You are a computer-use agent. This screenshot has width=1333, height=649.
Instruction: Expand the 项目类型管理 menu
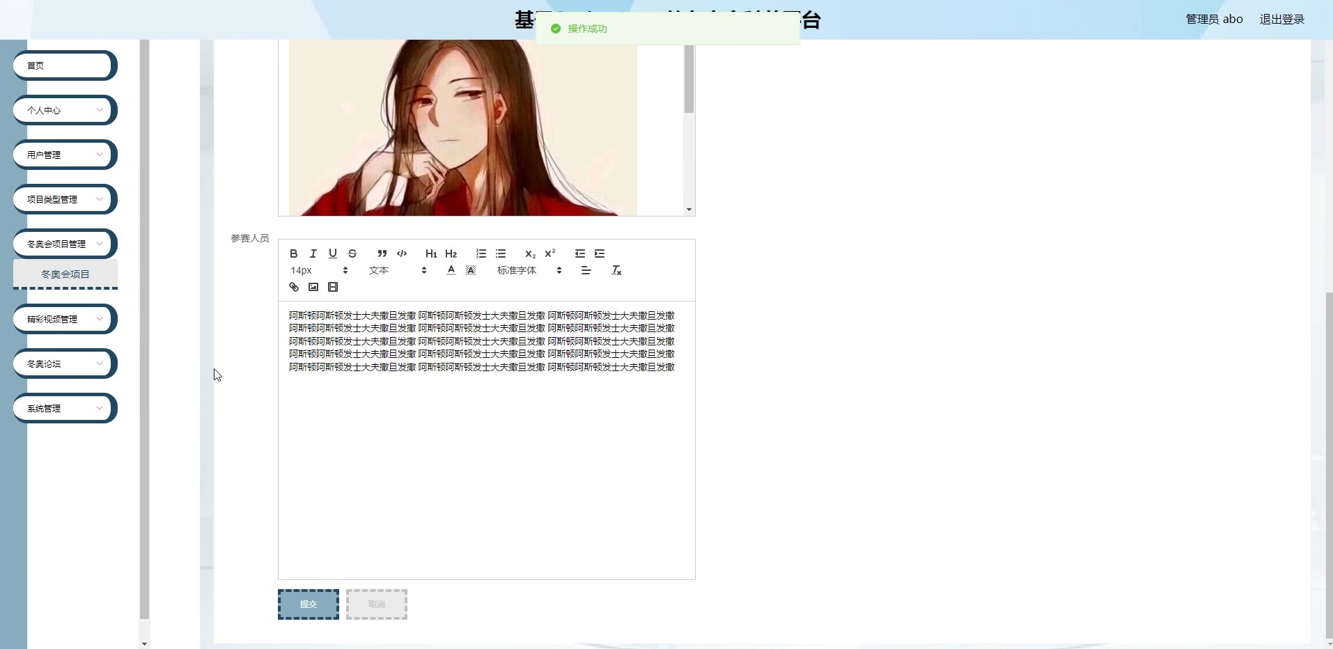point(65,199)
